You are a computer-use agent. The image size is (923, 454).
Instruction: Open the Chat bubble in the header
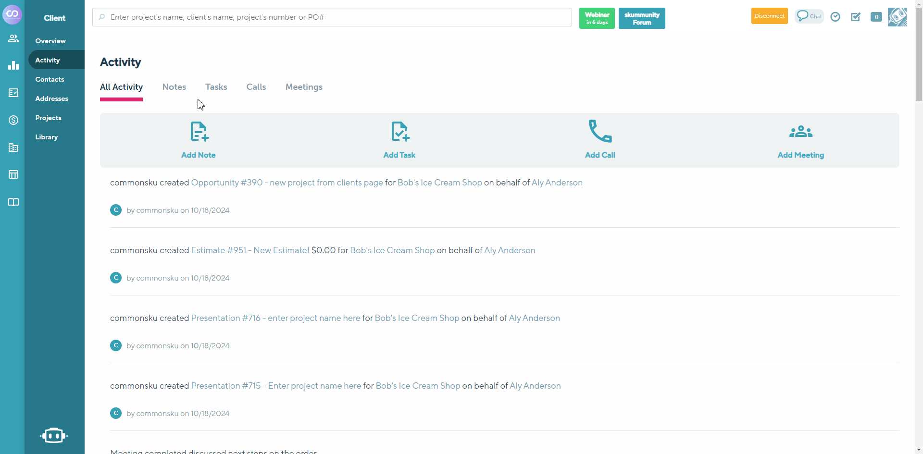(x=809, y=16)
